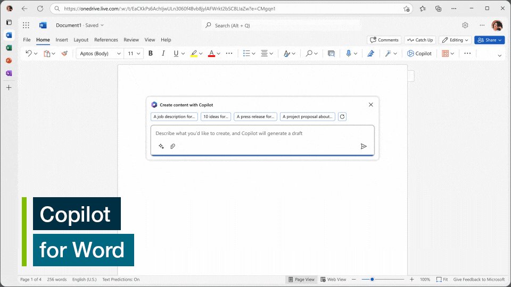This screenshot has height=287, width=511.
Task: Switch to Web View
Action: (333, 280)
